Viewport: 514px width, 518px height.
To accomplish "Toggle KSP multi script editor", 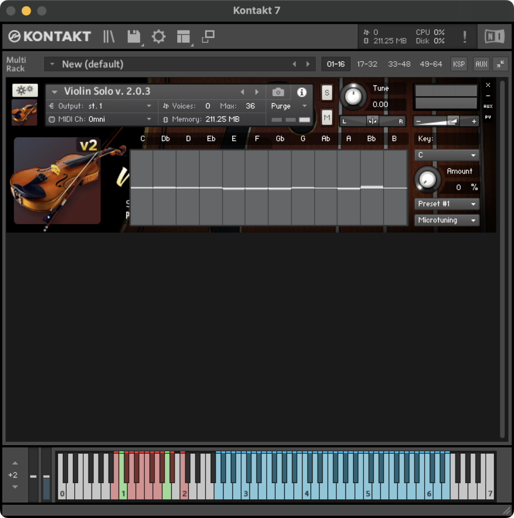I will [458, 64].
